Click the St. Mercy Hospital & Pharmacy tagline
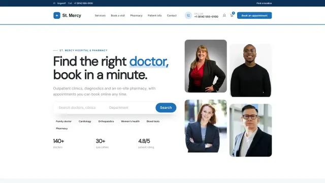 pyautogui.click(x=83, y=50)
